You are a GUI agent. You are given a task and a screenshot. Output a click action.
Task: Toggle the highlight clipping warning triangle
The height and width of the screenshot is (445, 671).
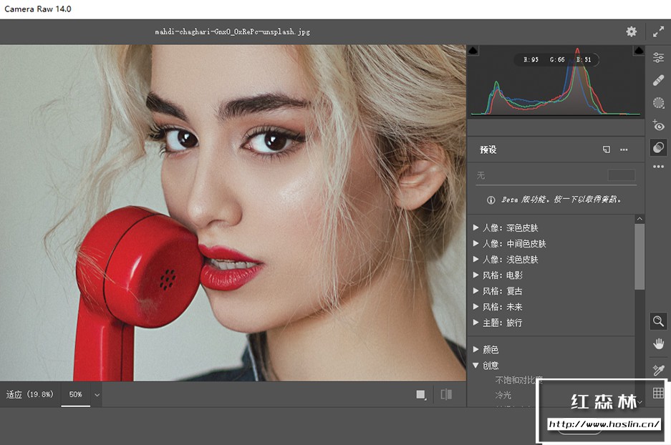[637, 50]
